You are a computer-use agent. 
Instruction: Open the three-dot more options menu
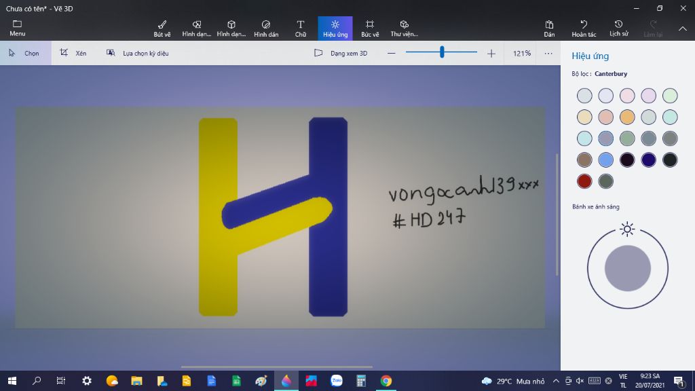tap(548, 53)
